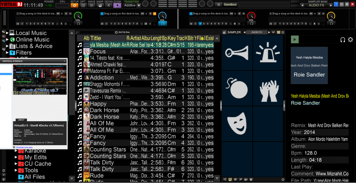Adjust the green VOL knob on deck 3
The height and width of the screenshot is (183, 356).
pyautogui.click(x=78, y=16)
